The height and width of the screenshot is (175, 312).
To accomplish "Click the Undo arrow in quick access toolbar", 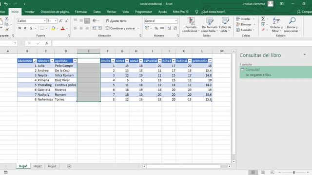I will point(6,4).
